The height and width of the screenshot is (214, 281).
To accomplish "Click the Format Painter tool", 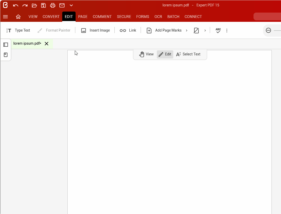I will [x=54, y=31].
